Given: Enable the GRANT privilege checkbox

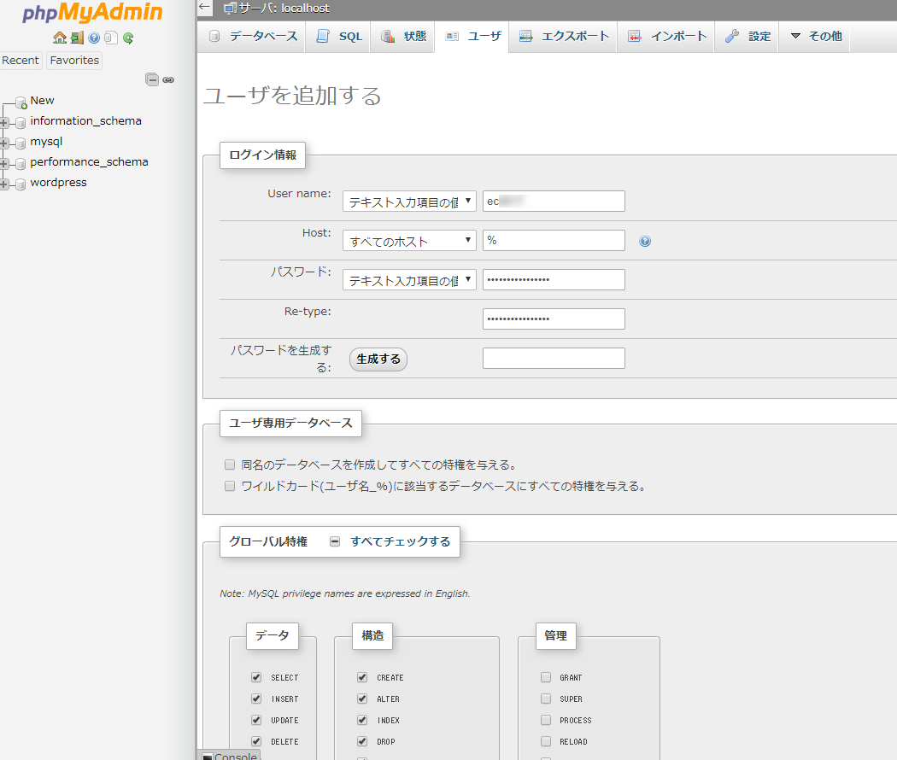Looking at the screenshot, I should click(x=546, y=677).
